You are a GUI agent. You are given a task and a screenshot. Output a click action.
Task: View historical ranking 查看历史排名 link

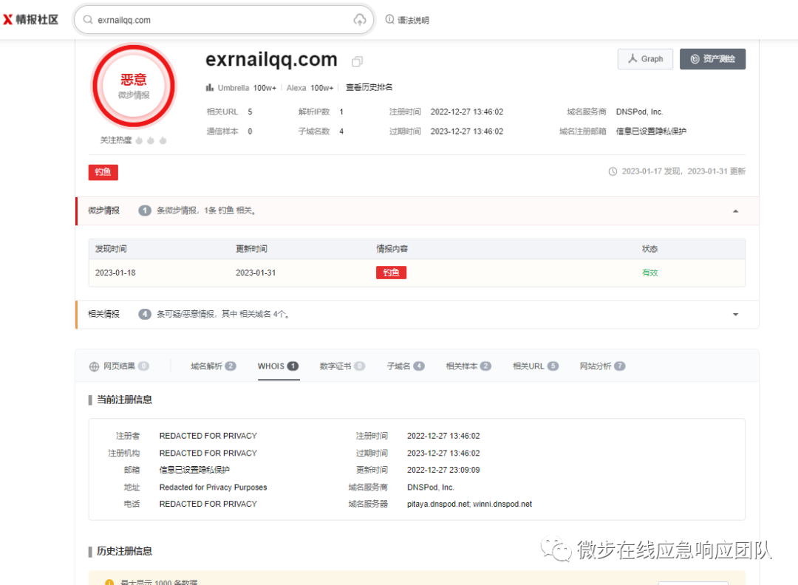click(x=369, y=87)
